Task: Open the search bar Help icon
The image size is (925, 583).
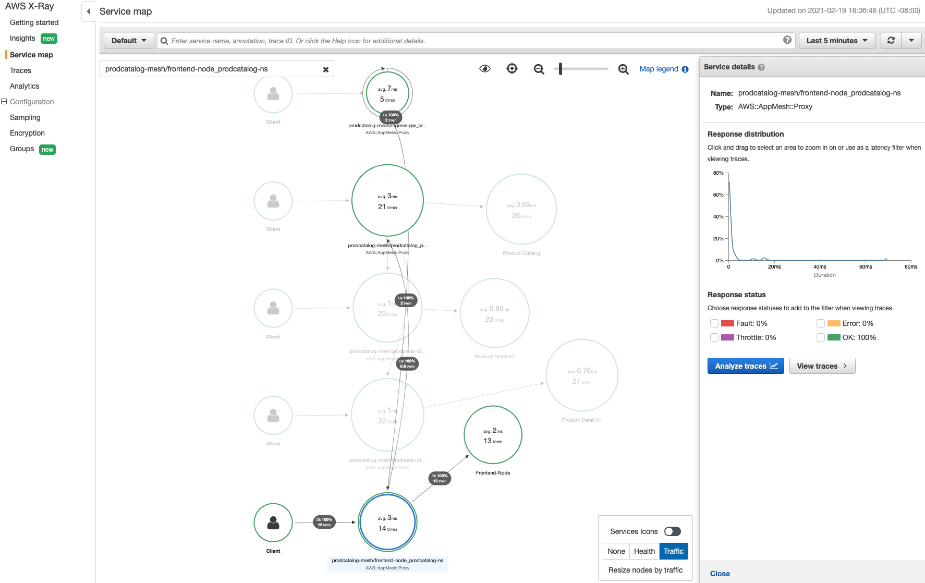Action: pos(787,40)
